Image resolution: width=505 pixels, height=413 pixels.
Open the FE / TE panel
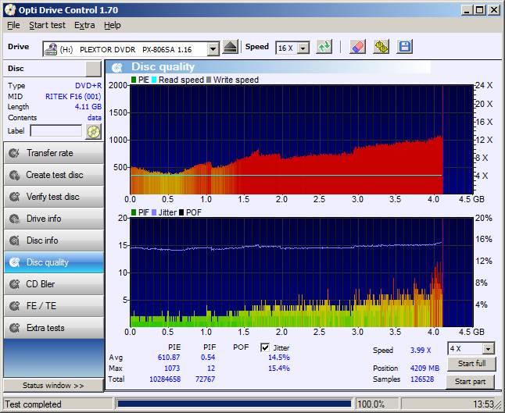click(x=54, y=306)
